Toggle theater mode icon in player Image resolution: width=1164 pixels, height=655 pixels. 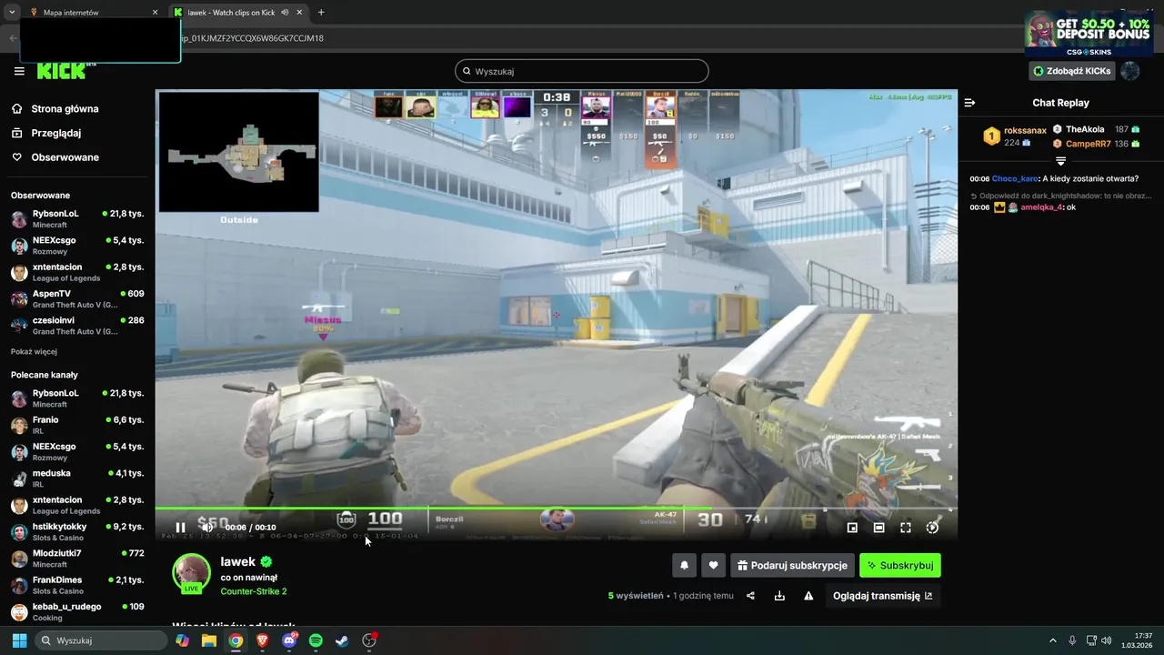[878, 528]
